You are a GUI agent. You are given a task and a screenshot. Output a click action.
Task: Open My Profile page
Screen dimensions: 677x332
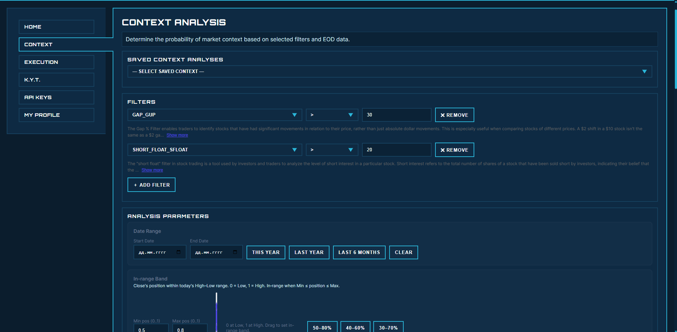tap(57, 115)
